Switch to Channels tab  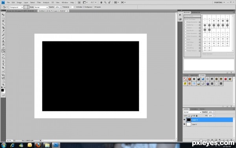tap(194, 109)
